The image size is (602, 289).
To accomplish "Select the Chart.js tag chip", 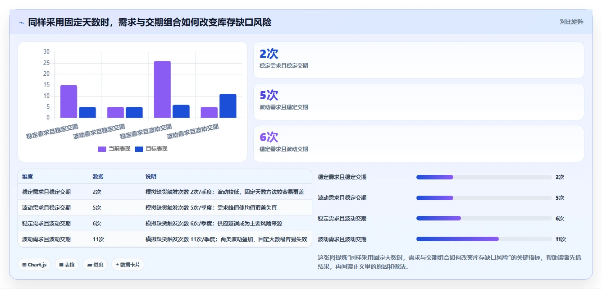I will [34, 265].
